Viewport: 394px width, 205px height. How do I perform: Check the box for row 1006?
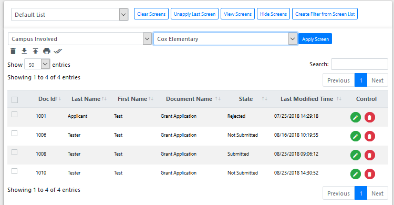tap(15, 134)
